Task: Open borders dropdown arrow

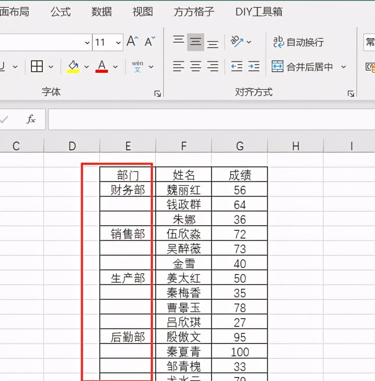Action: click(x=51, y=67)
